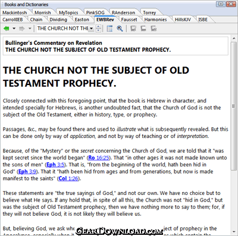This screenshot has height=236, width=238.
Task: Follow the Ro 16:25 verse link
Action: [99, 158]
